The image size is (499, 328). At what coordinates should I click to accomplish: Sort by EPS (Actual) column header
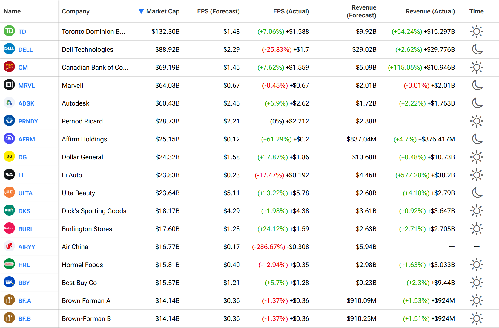click(291, 11)
